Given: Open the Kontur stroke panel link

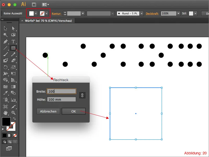Looking at the screenshot, I should coord(56,14).
